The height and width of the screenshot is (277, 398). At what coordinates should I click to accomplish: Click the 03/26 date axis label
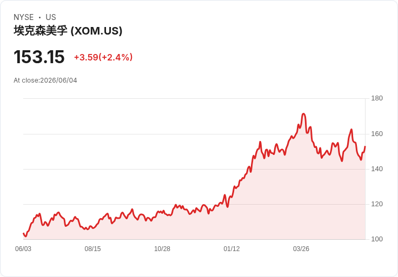301,249
